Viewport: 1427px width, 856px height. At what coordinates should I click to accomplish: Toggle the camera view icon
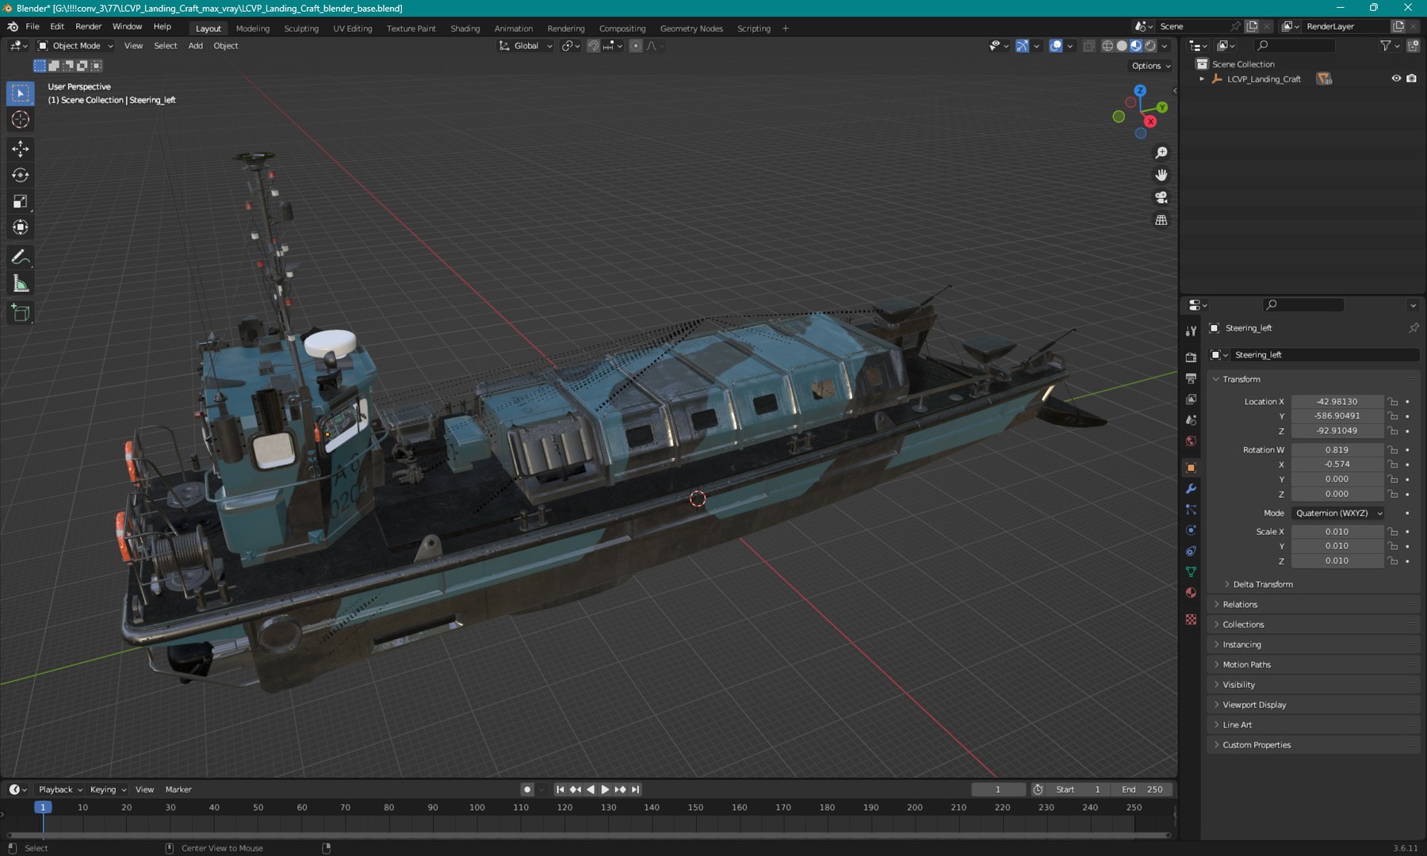1161,197
